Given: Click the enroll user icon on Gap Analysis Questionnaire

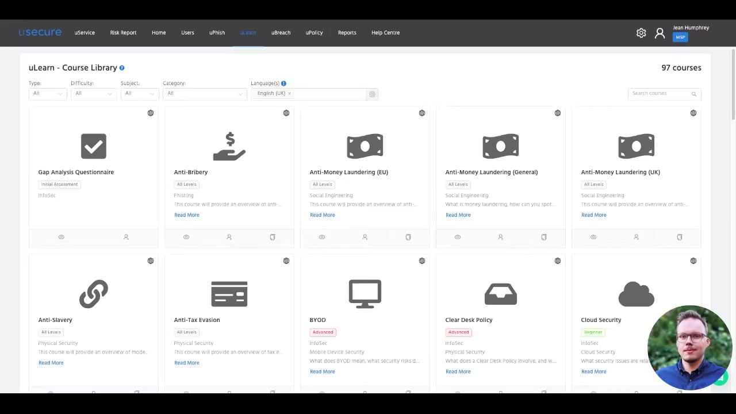Looking at the screenshot, I should pyautogui.click(x=126, y=237).
